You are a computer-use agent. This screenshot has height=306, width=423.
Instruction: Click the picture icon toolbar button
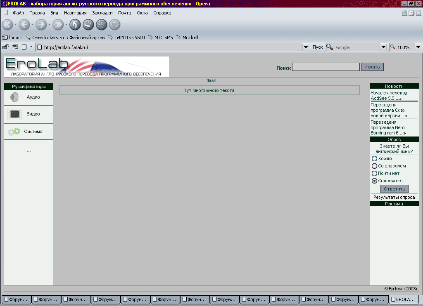click(x=88, y=25)
